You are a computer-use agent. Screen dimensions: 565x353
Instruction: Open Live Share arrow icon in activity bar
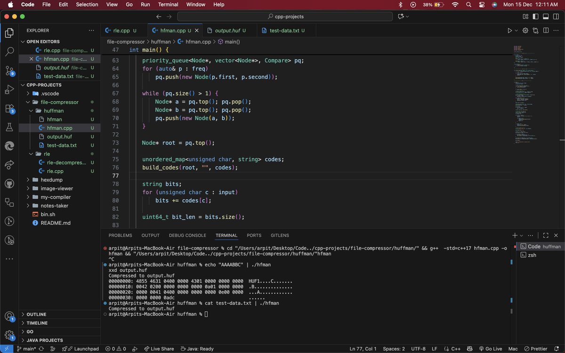9,165
